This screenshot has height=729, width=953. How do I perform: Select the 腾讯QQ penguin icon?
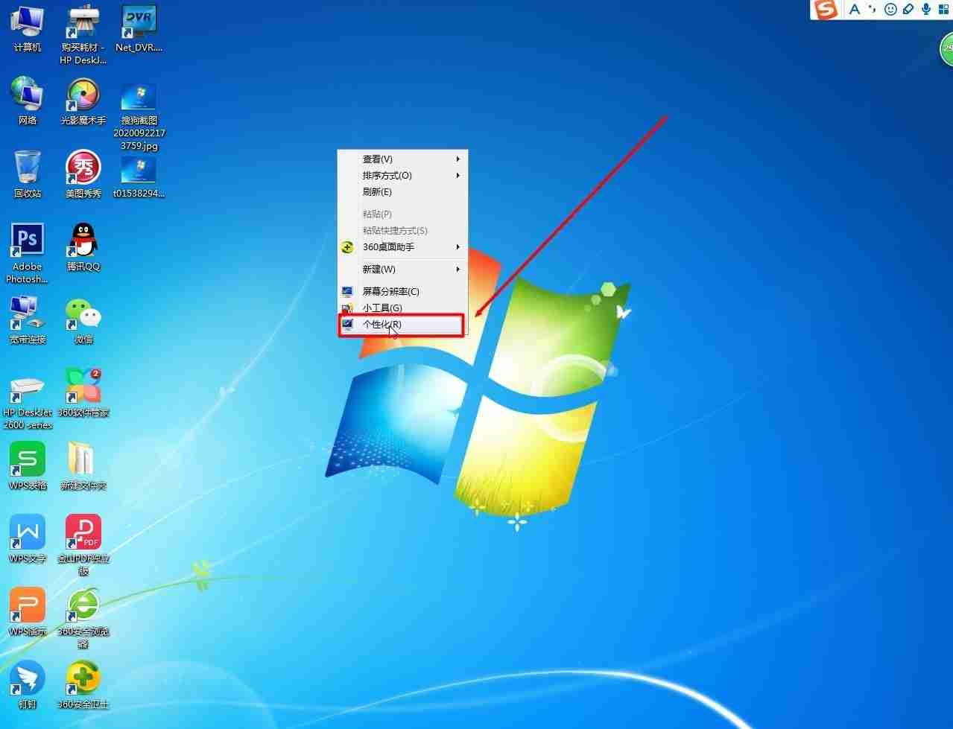point(83,247)
